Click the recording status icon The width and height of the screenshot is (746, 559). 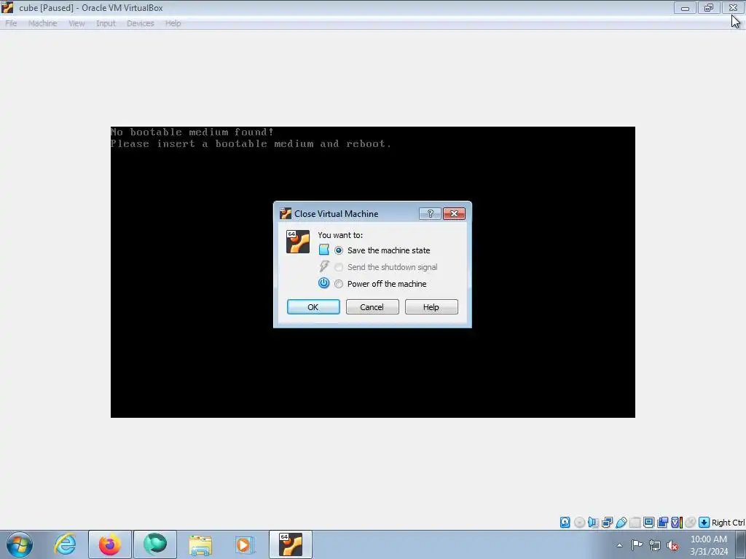pos(662,523)
